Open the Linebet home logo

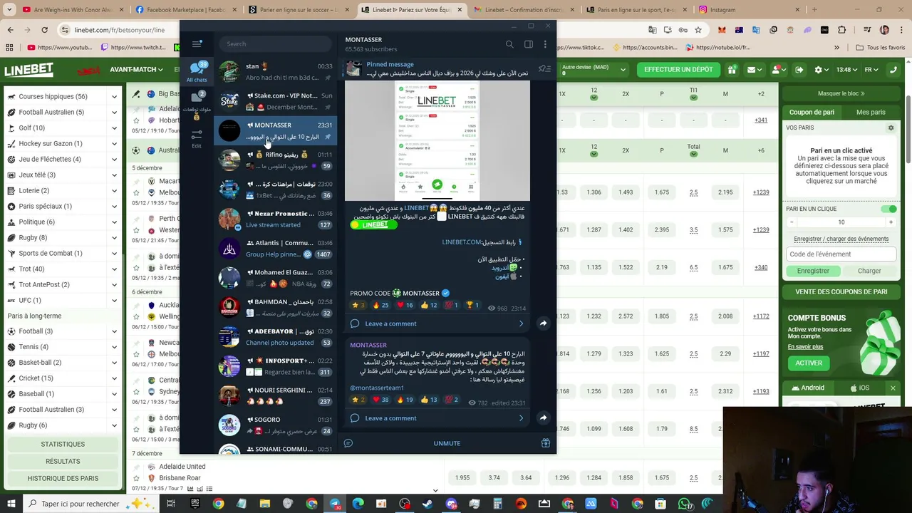pyautogui.click(x=28, y=70)
